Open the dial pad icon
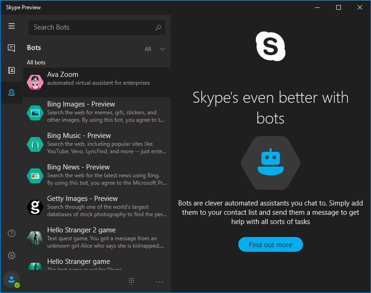 [131, 281]
